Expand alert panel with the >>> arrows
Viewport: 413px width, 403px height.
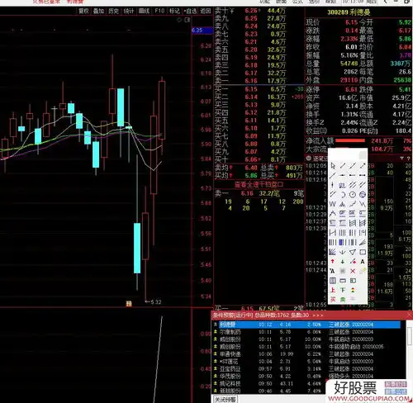click(x=317, y=315)
